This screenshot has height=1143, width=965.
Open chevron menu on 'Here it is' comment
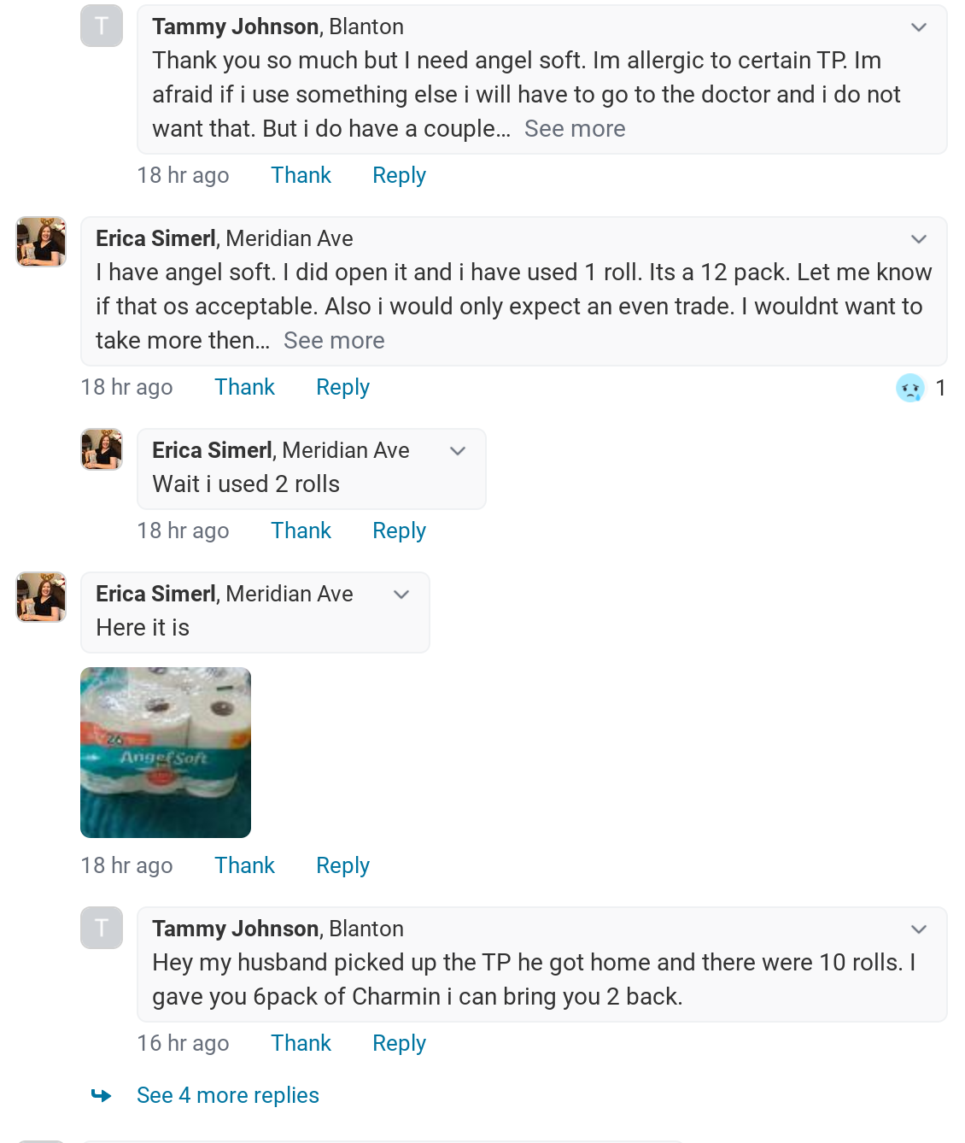(x=401, y=595)
